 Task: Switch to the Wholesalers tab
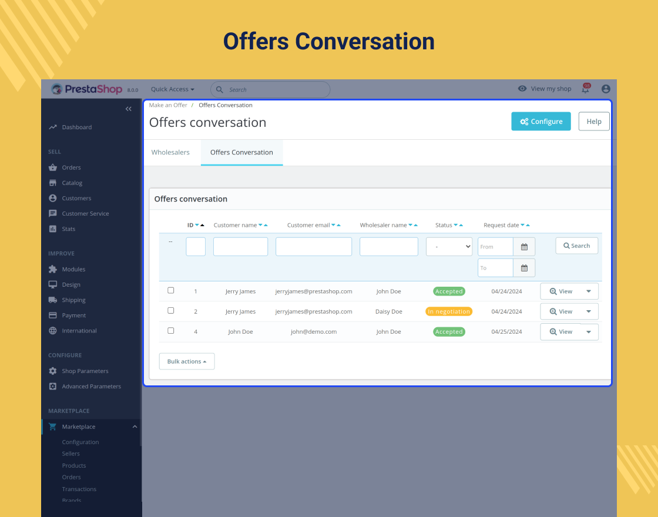(170, 152)
